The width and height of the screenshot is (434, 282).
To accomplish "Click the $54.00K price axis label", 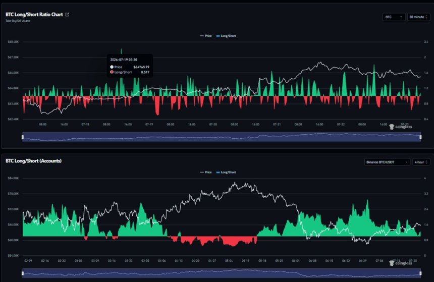I will tap(13, 256).
